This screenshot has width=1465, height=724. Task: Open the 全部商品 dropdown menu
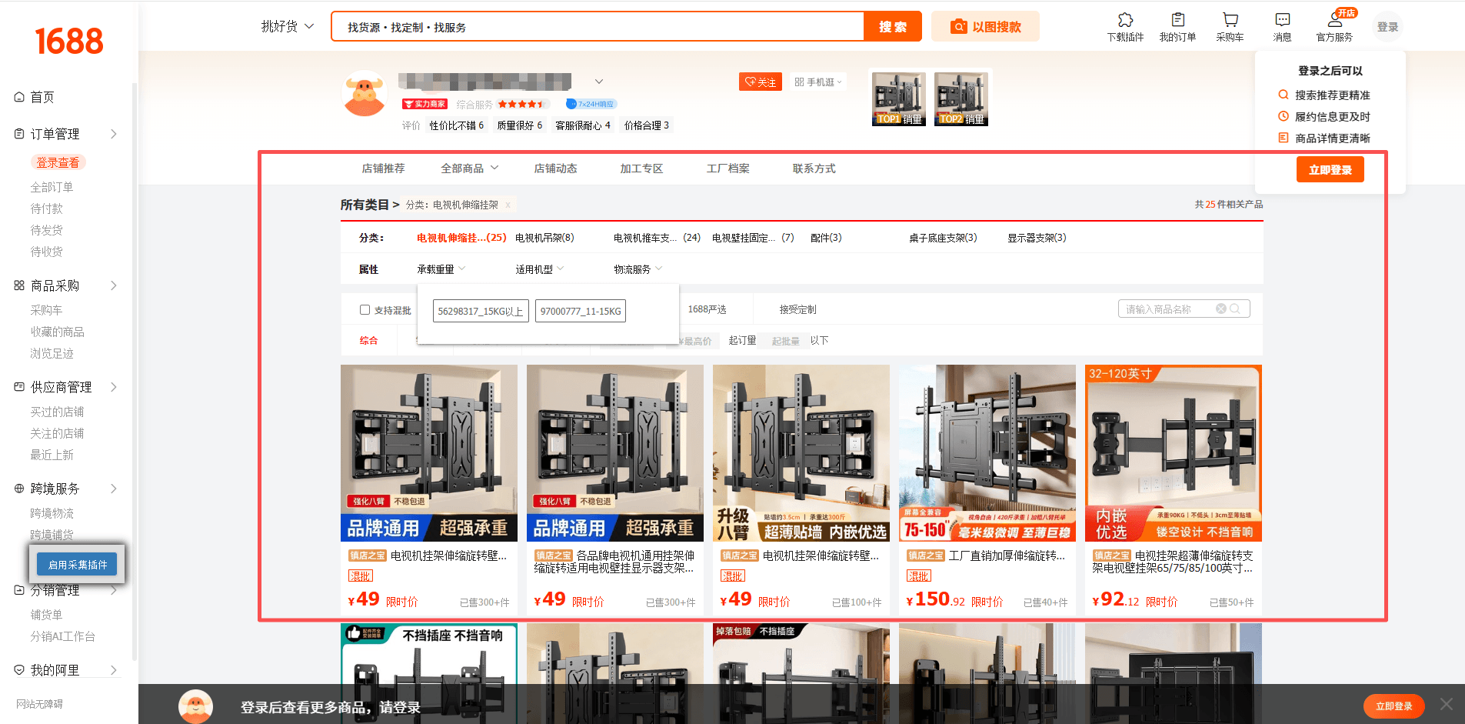coord(469,168)
